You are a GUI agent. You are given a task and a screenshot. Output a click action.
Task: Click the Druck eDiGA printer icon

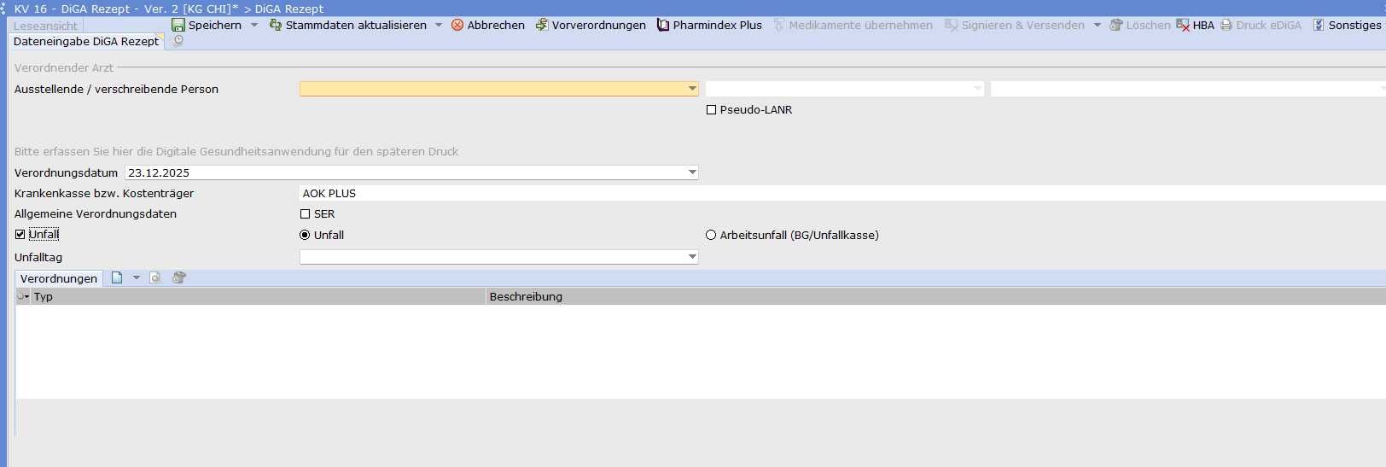point(1226,25)
